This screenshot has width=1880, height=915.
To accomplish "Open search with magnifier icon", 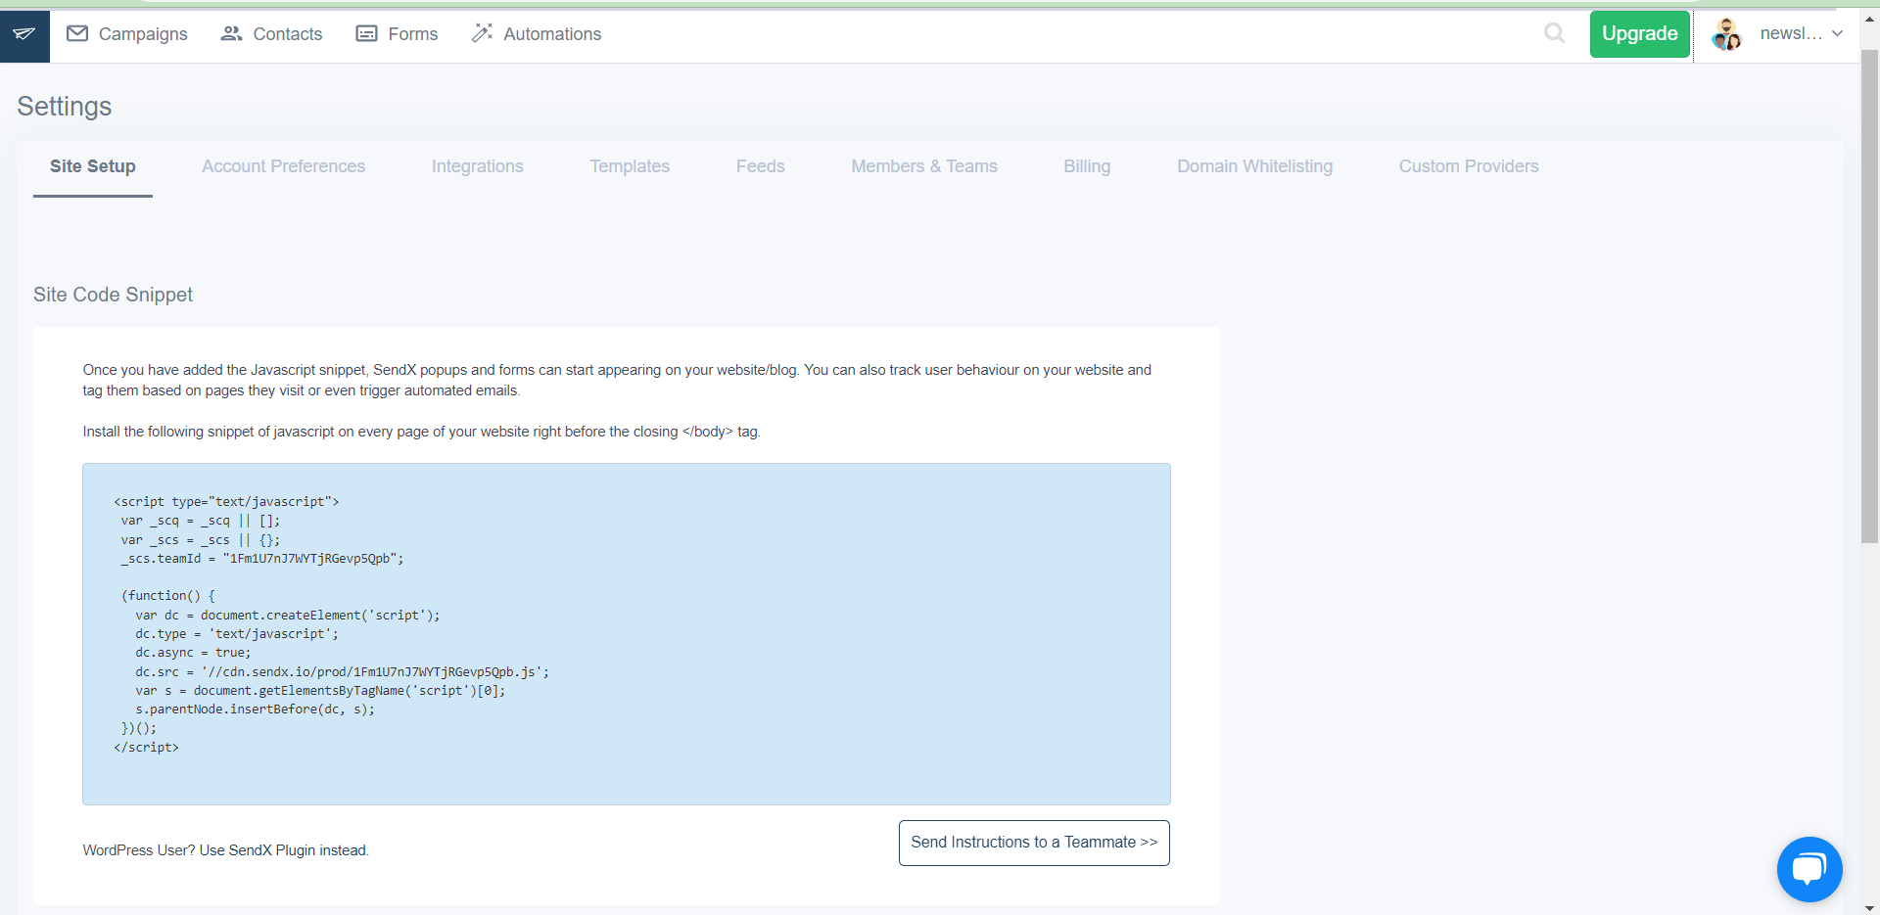I will (1554, 34).
